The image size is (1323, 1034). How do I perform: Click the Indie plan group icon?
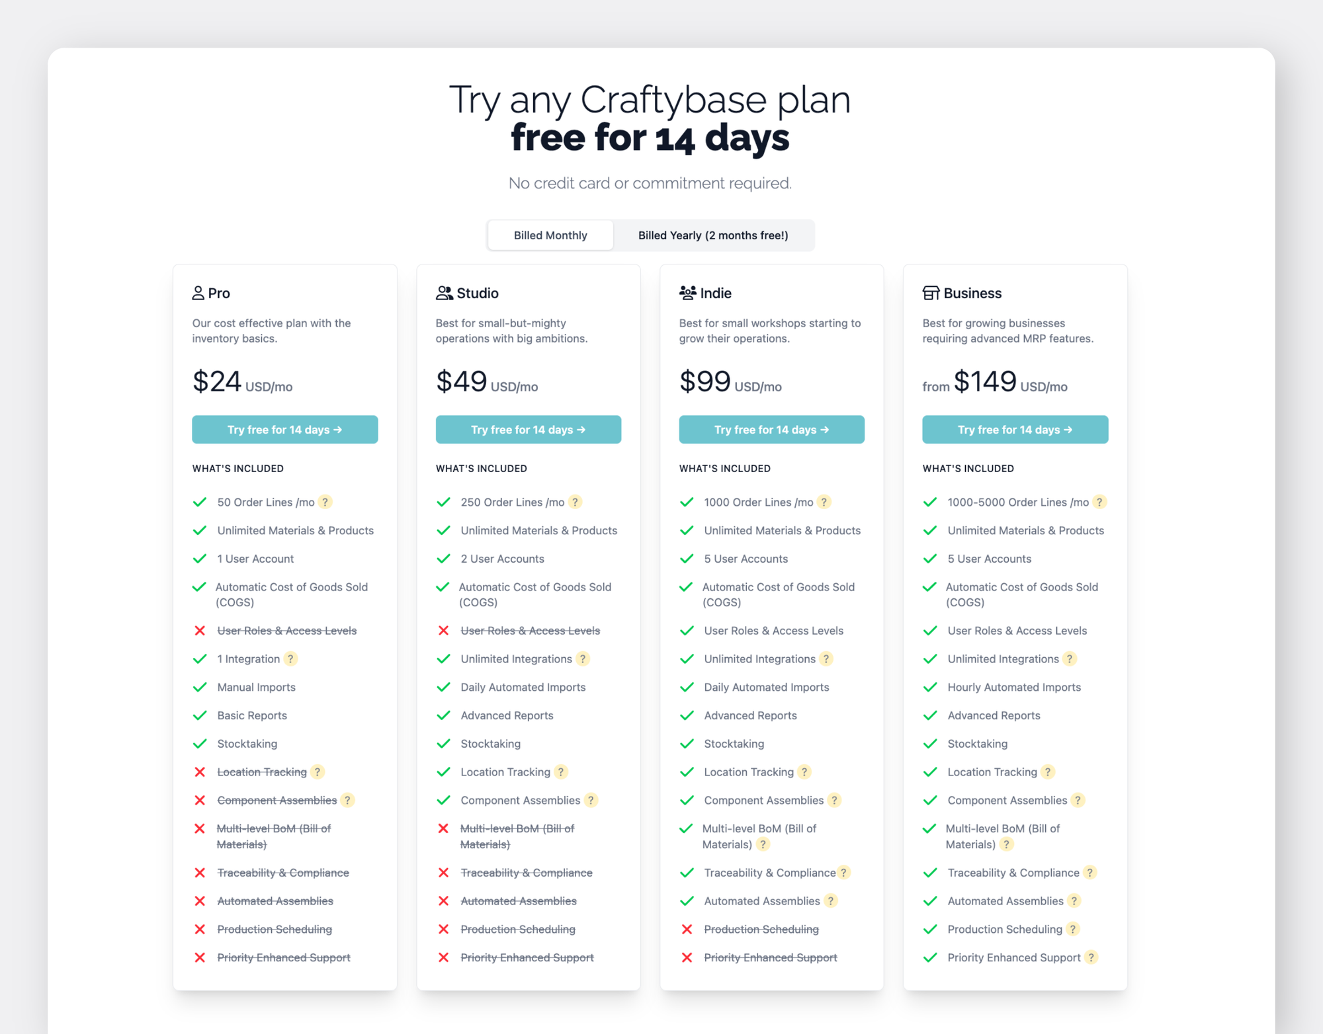point(687,293)
